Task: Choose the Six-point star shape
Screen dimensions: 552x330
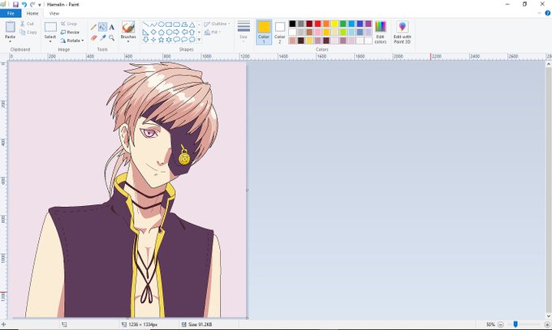Action: (x=169, y=40)
